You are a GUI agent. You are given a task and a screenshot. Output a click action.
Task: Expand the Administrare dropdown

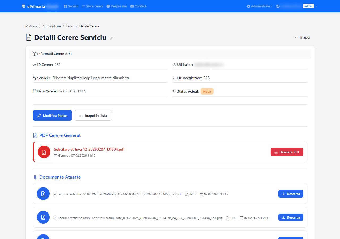pyautogui.click(x=260, y=6)
